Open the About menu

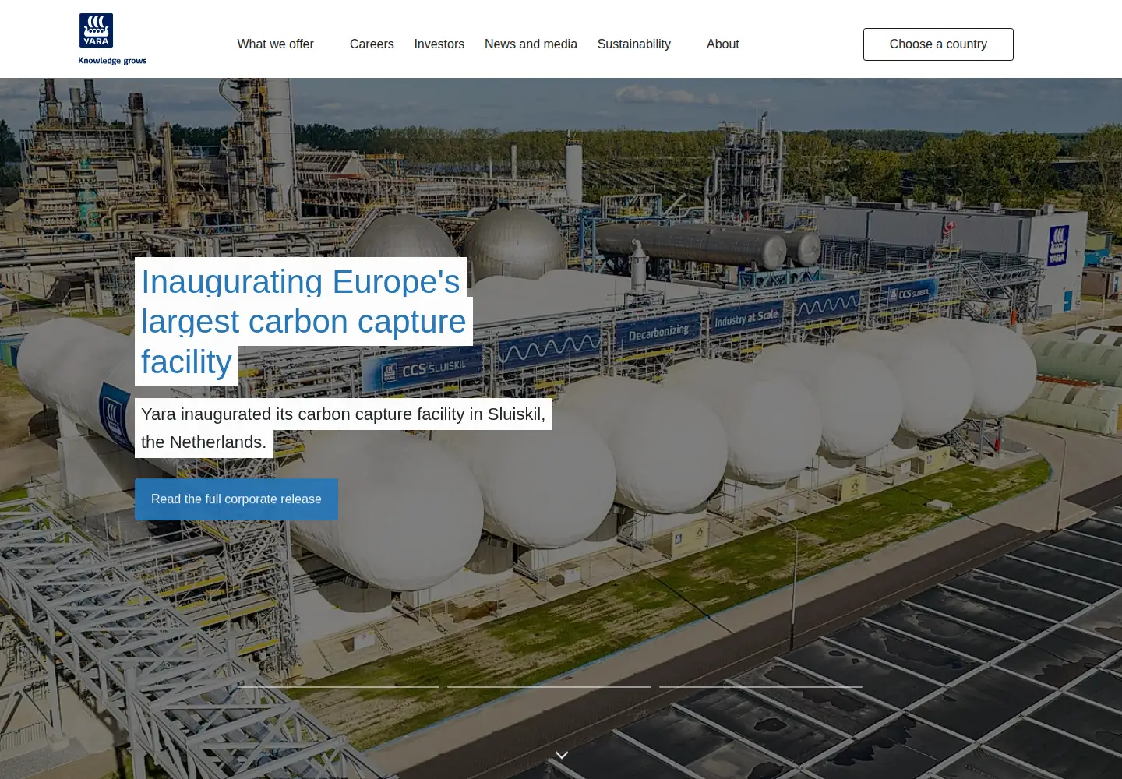pos(723,44)
